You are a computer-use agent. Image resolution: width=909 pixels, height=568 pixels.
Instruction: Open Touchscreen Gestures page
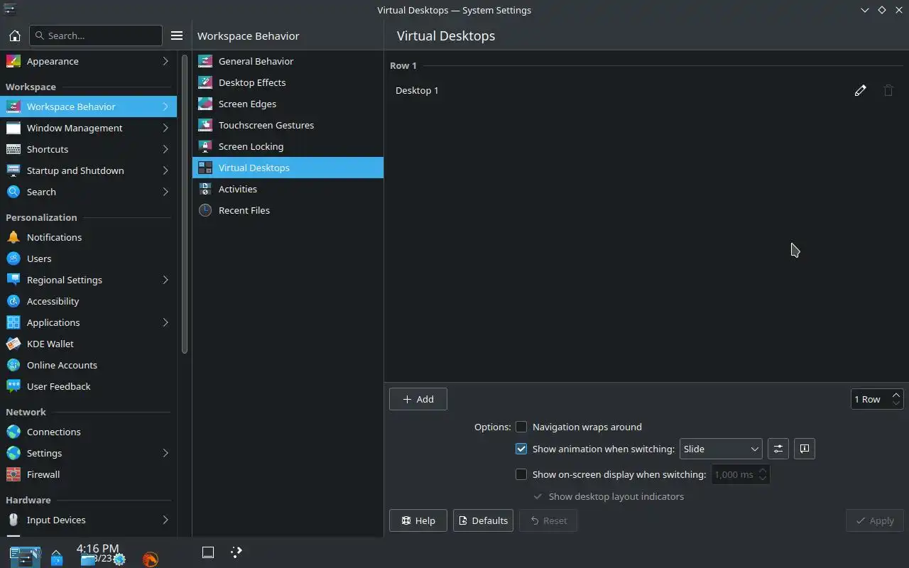coord(288,125)
